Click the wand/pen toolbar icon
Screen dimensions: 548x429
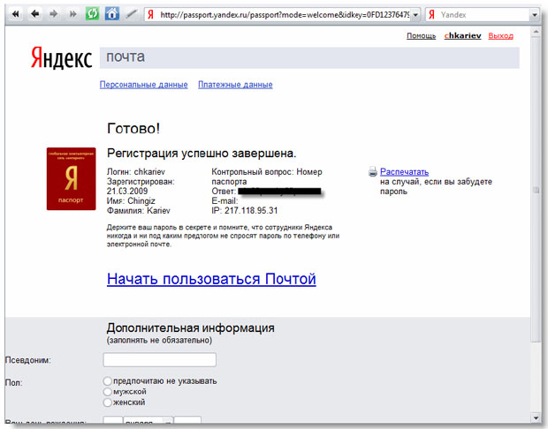pyautogui.click(x=132, y=14)
